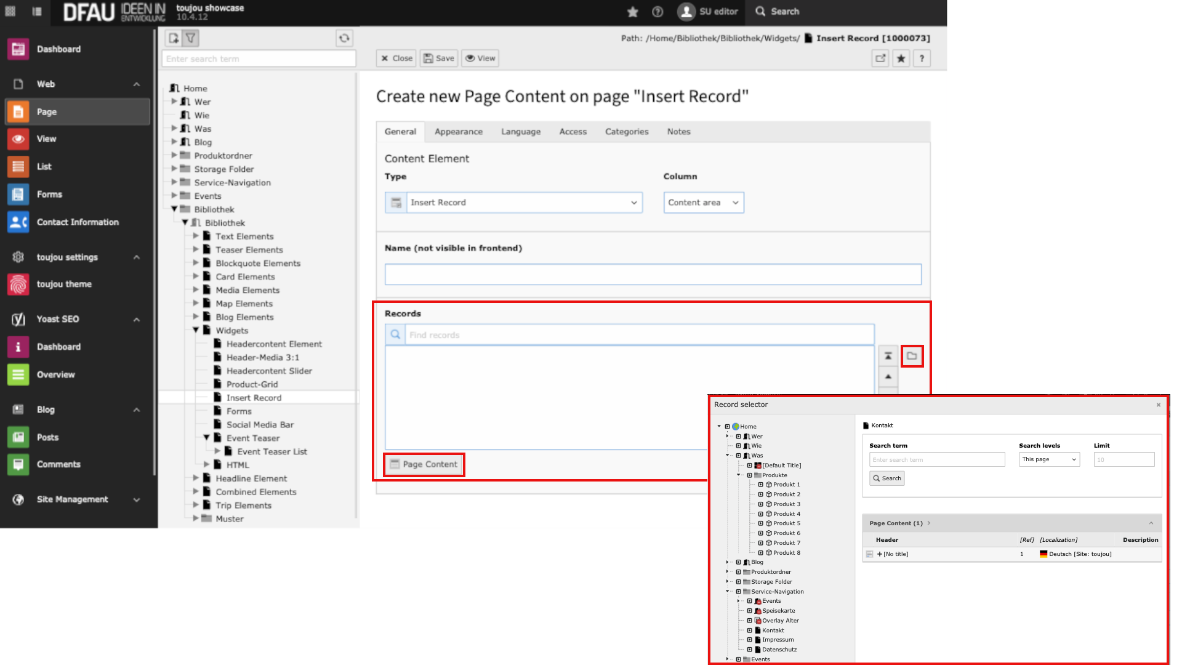
Task: Click the Save button
Action: [x=439, y=58]
